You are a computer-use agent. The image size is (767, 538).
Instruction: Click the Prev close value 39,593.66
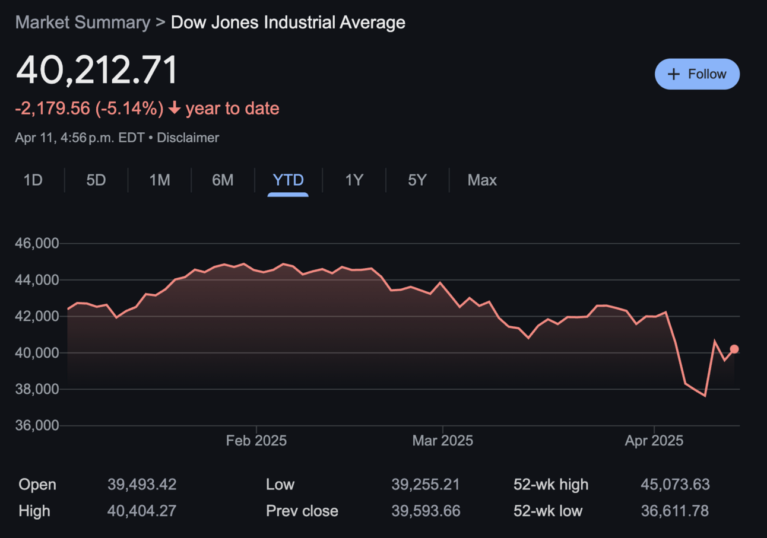coord(426,511)
